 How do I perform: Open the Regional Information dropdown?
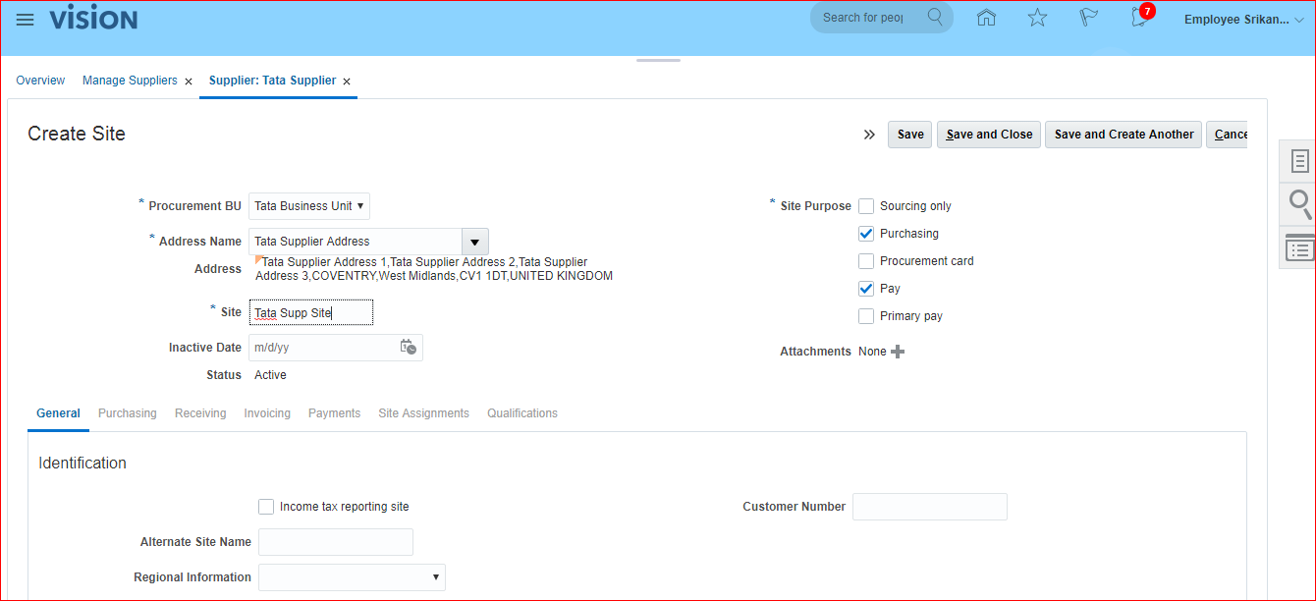click(352, 577)
